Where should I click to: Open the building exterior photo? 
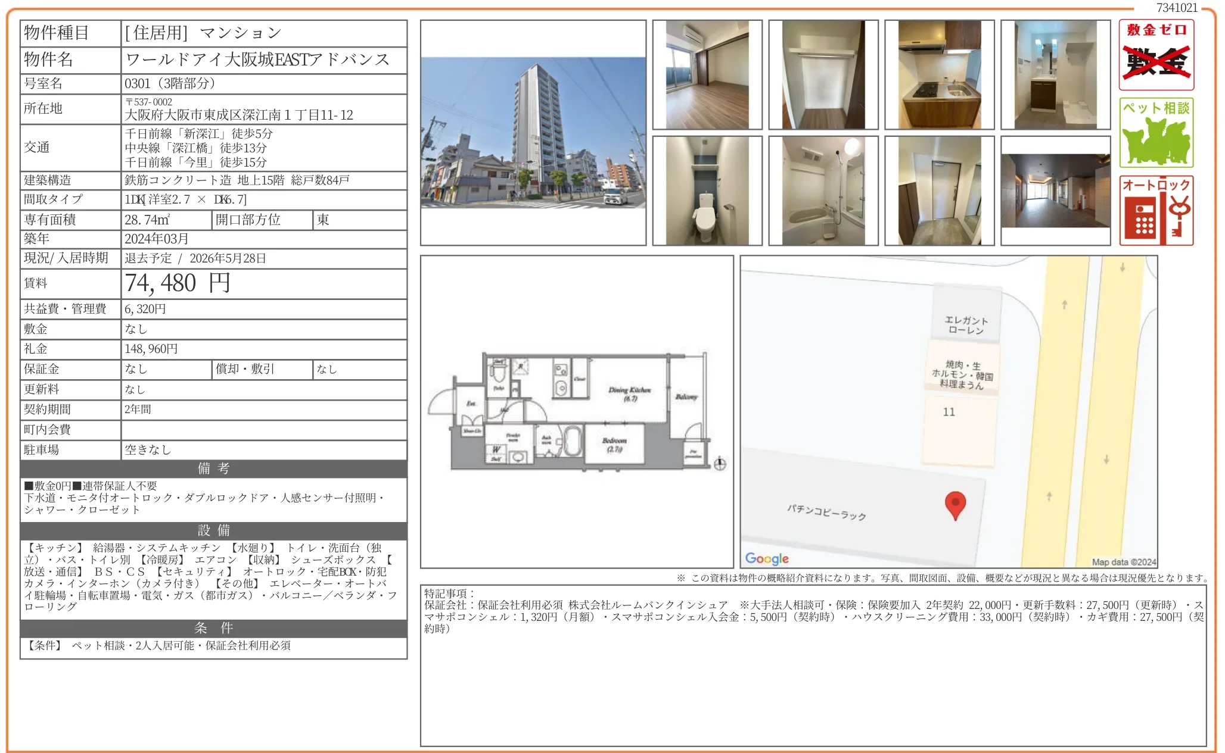click(x=533, y=133)
